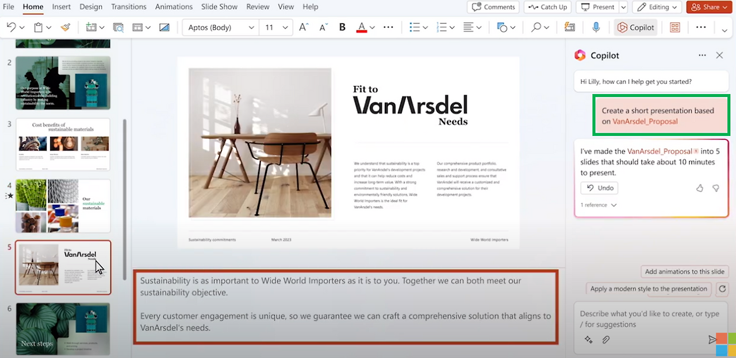Click thumbs down on Copilot response
736x358 pixels.
[716, 188]
